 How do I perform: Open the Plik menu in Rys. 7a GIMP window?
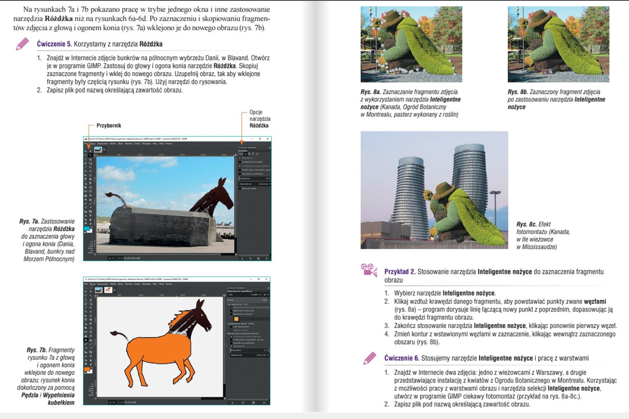point(86,143)
